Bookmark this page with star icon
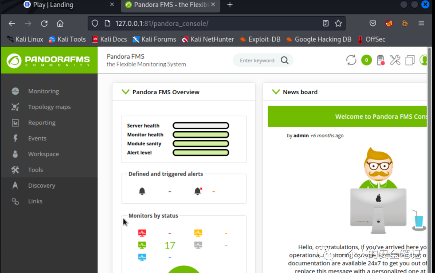The width and height of the screenshot is (435, 273). [338, 23]
